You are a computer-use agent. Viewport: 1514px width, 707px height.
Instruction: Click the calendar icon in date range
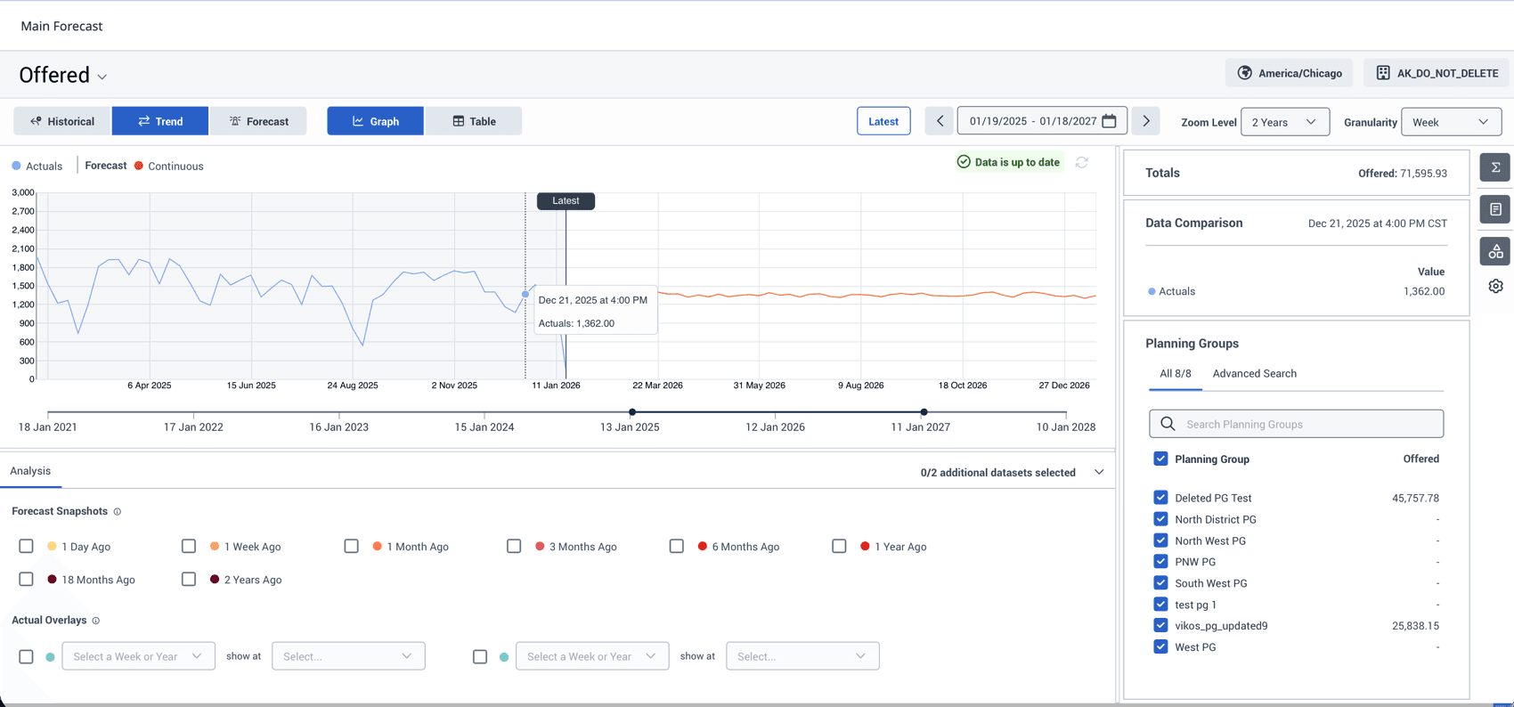coord(1109,121)
